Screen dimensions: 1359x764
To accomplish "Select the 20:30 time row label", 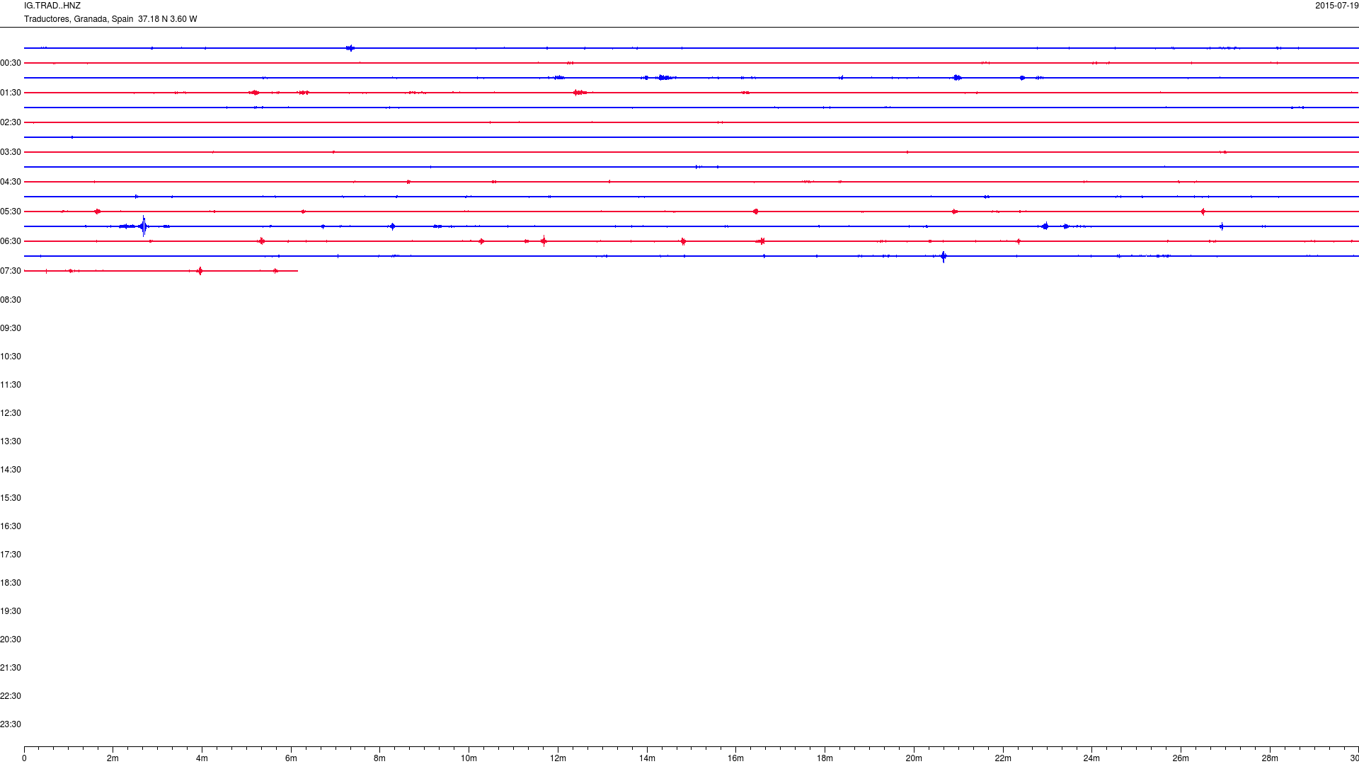I will click(x=11, y=639).
